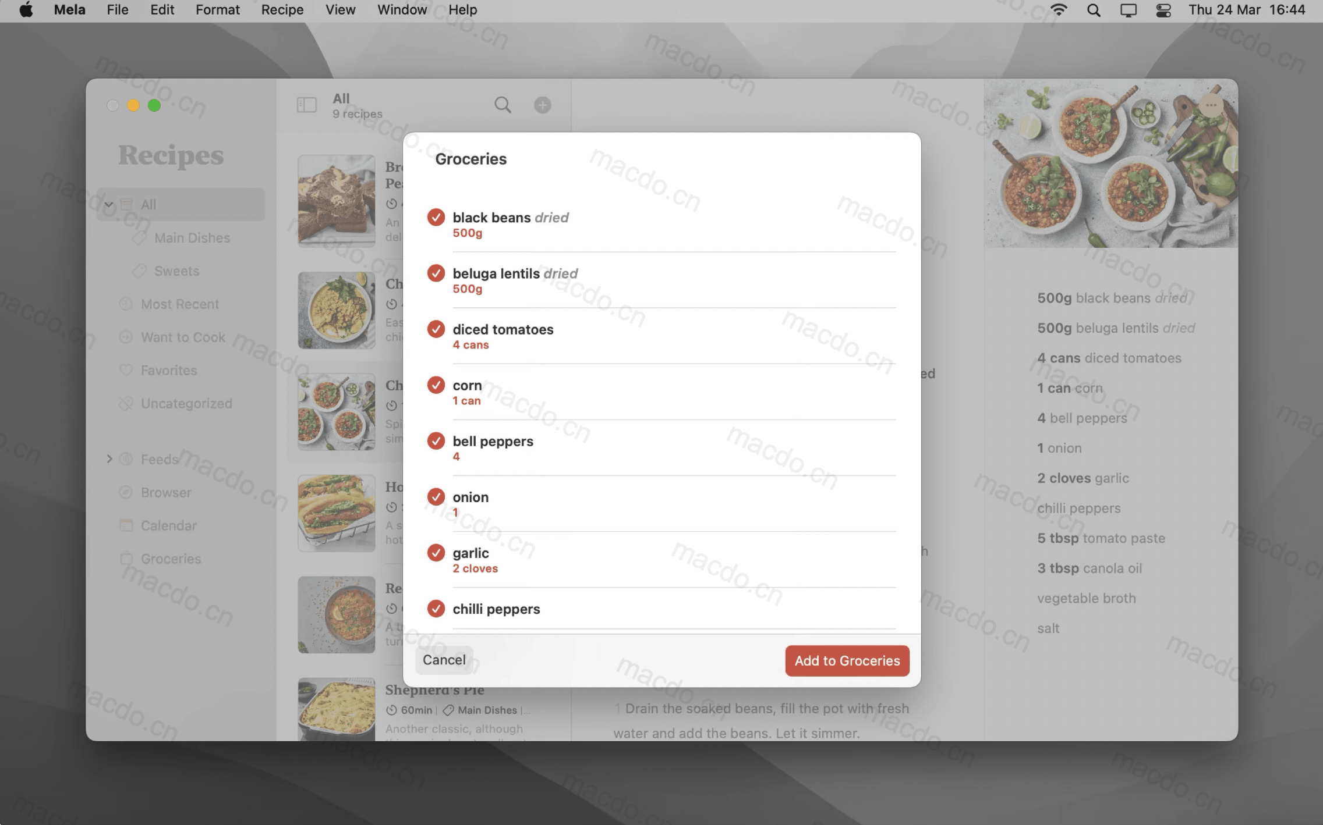
Task: Click Add to Groceries confirmation button
Action: tap(847, 660)
